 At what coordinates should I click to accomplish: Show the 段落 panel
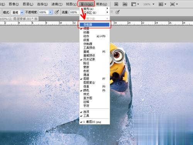click(95, 40)
